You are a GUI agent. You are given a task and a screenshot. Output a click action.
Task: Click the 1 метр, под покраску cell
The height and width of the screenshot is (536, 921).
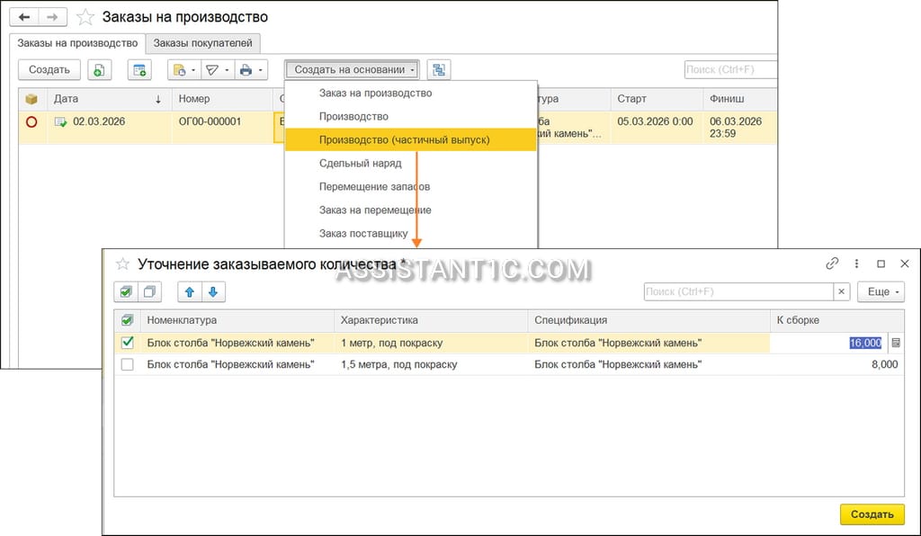click(x=431, y=343)
